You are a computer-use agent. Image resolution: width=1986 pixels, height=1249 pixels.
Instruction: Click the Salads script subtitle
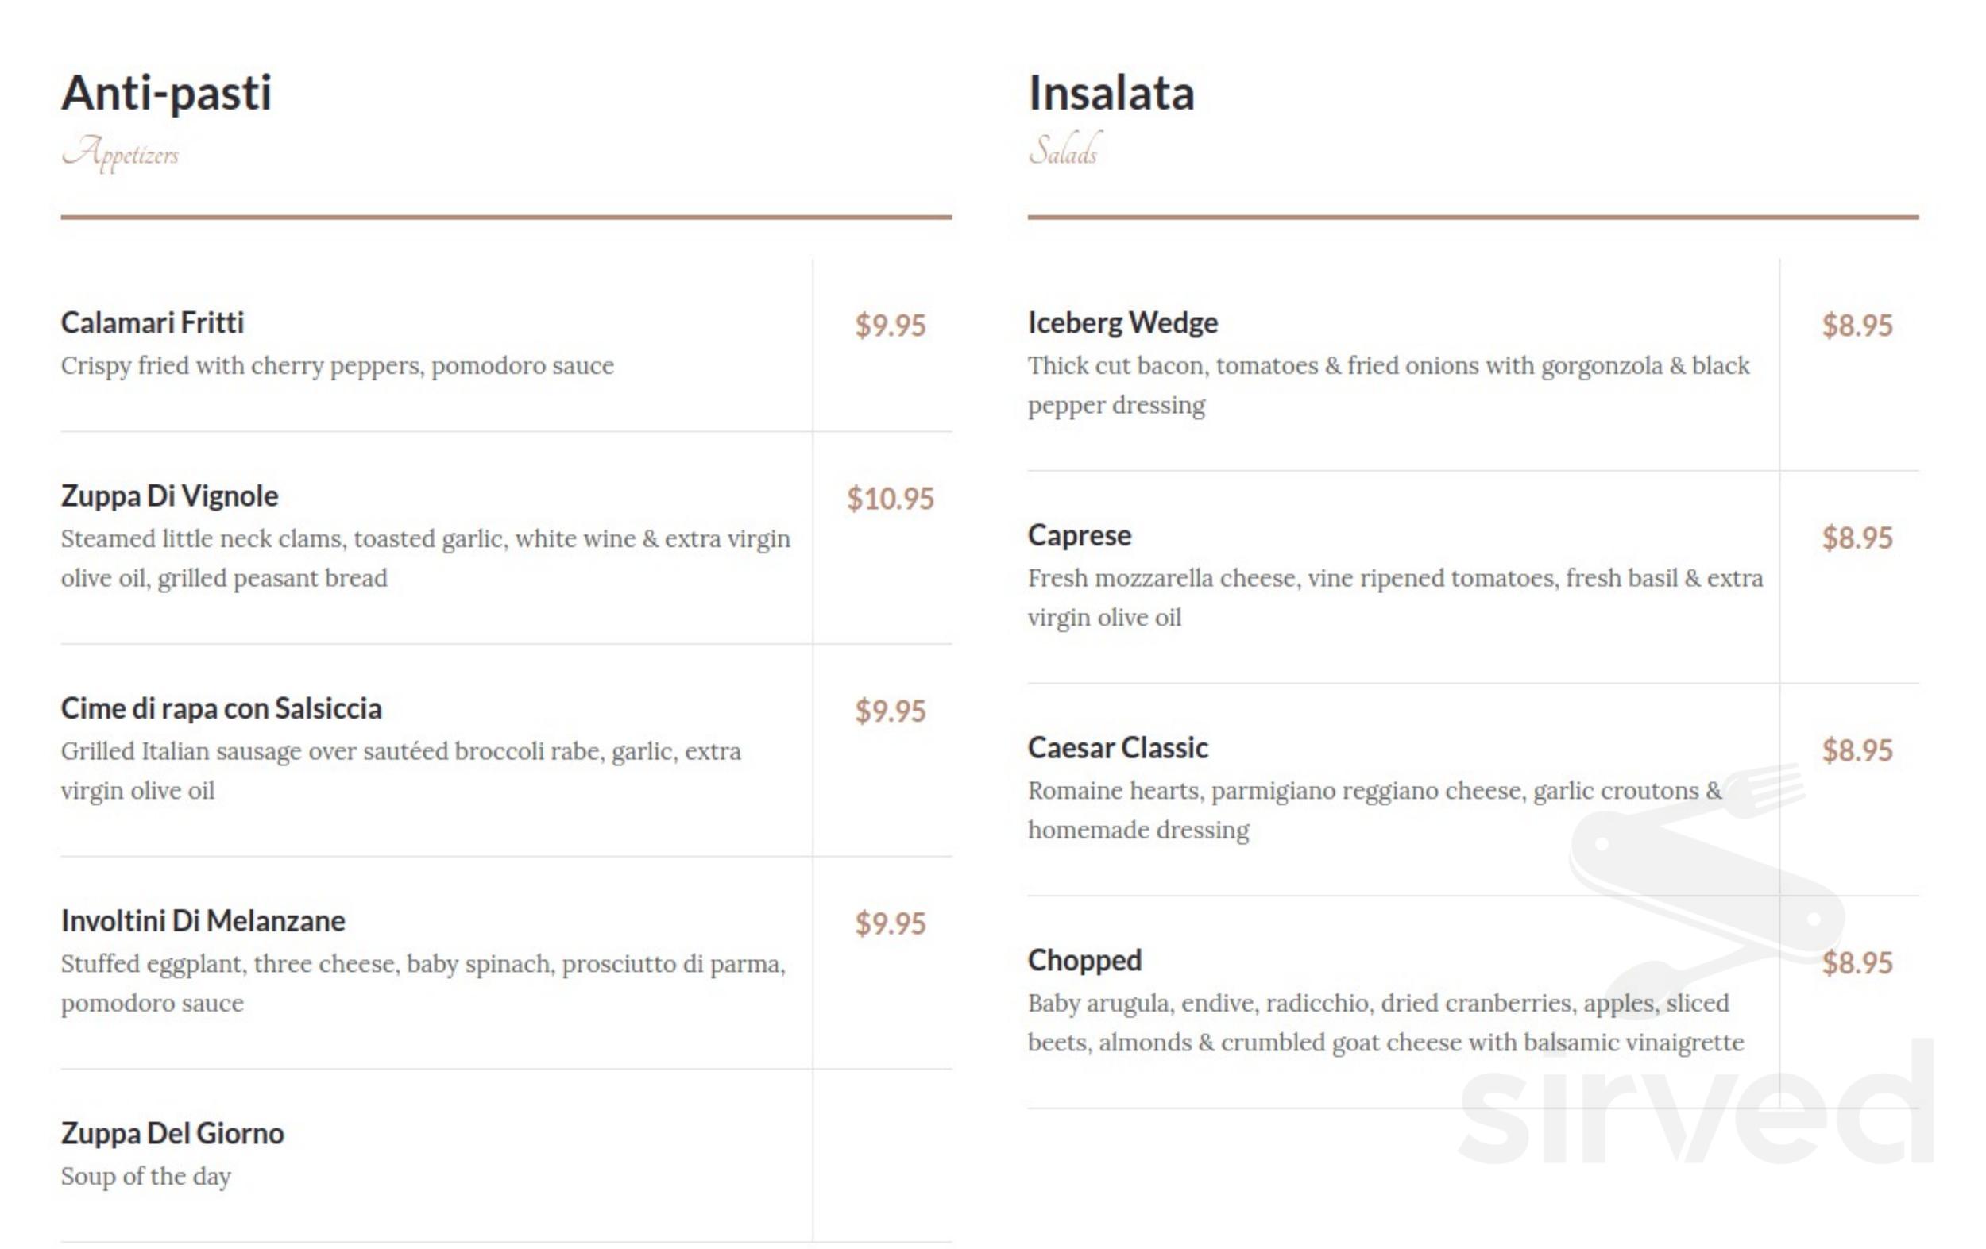point(1064,150)
